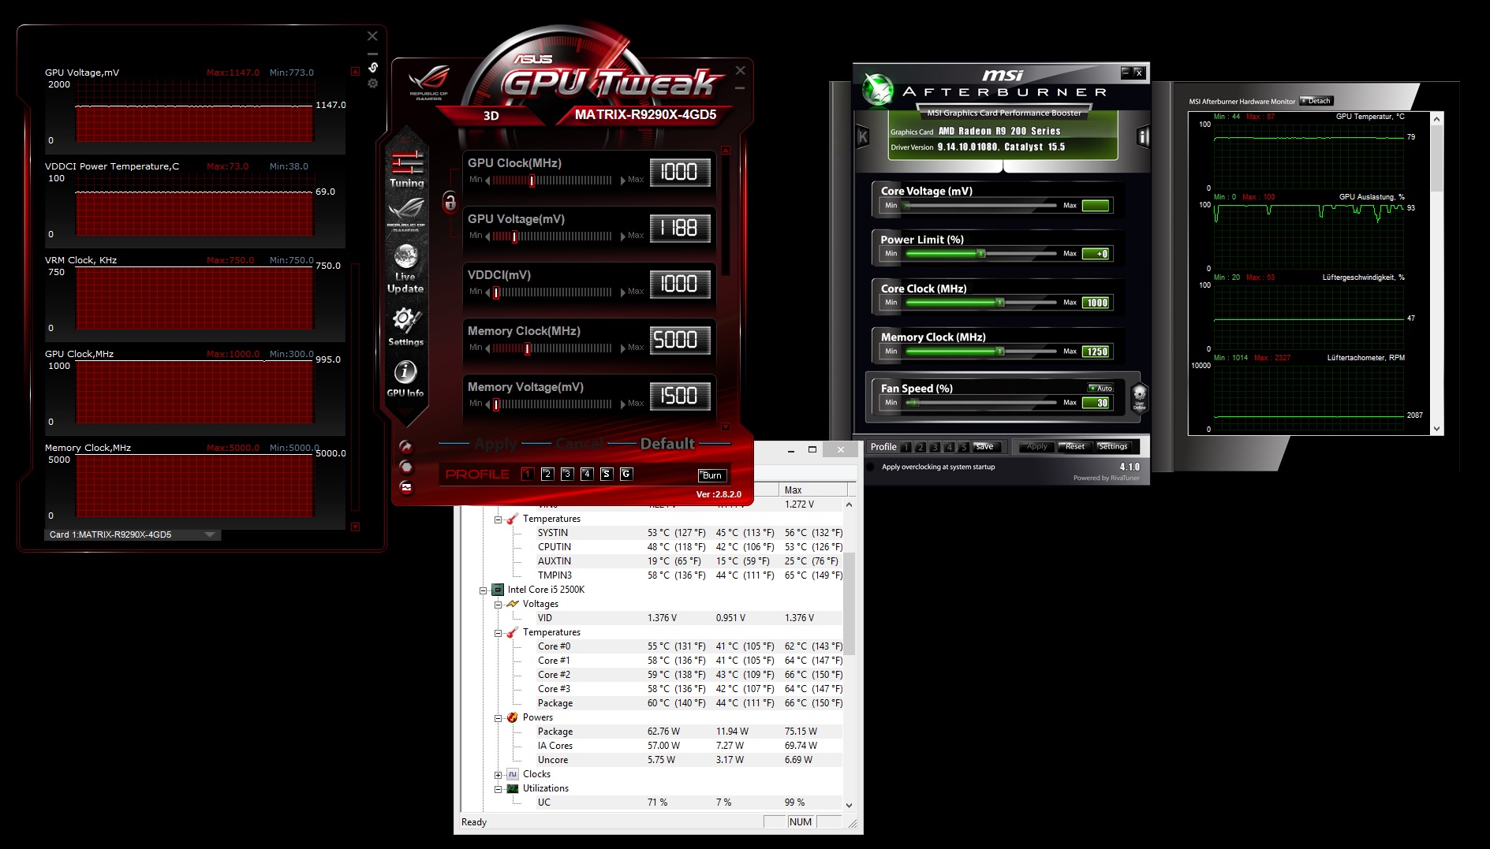Collapse the Utilizations tree node
This screenshot has width=1490, height=849.
pos(498,789)
